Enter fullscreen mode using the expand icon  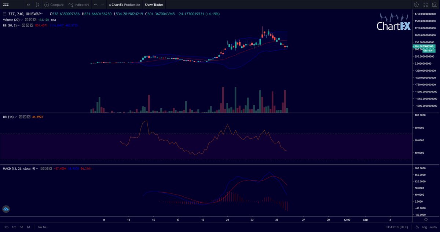pos(425,5)
